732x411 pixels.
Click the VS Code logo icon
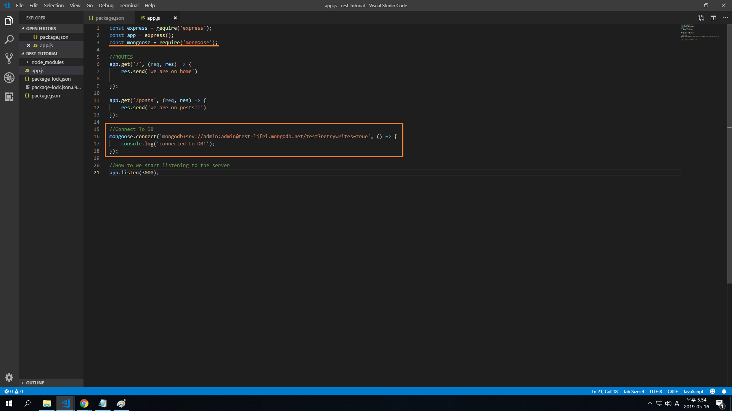pyautogui.click(x=6, y=5)
